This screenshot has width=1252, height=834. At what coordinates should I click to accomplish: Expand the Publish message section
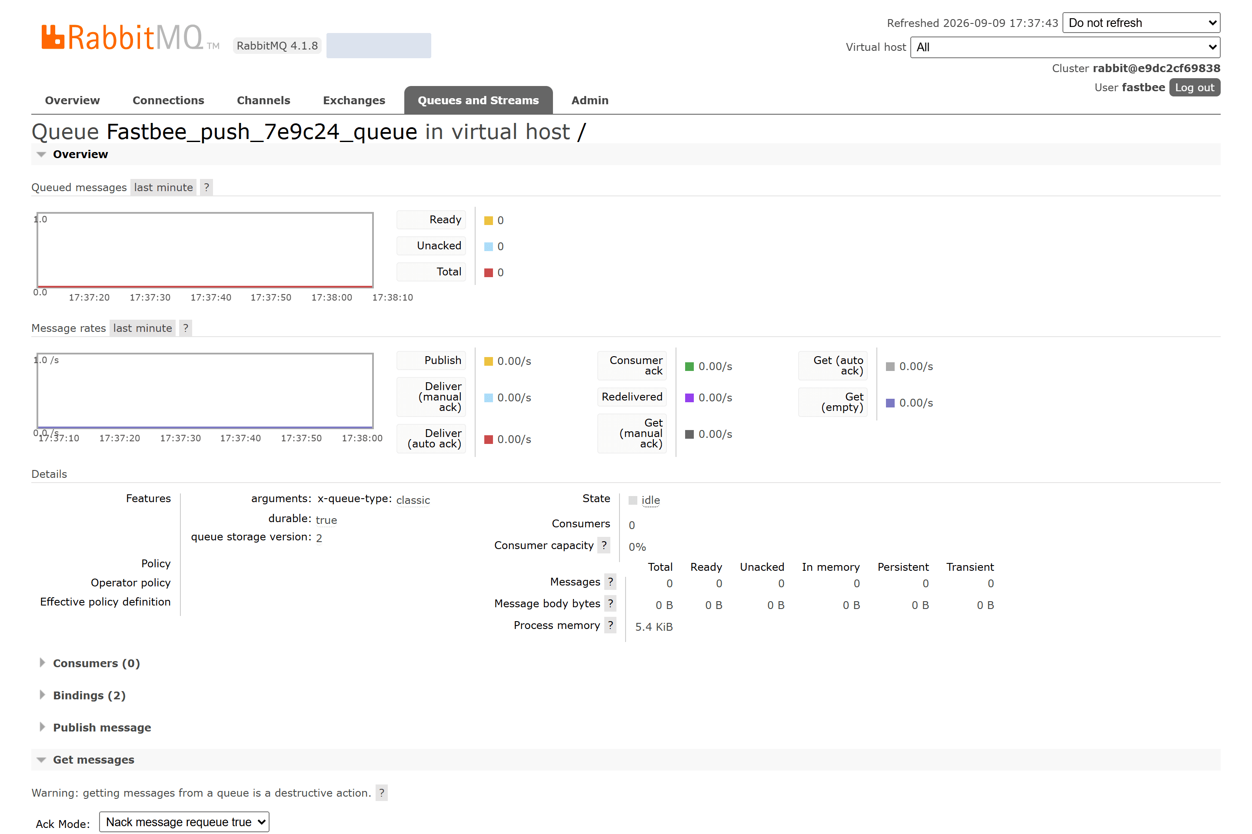[102, 728]
